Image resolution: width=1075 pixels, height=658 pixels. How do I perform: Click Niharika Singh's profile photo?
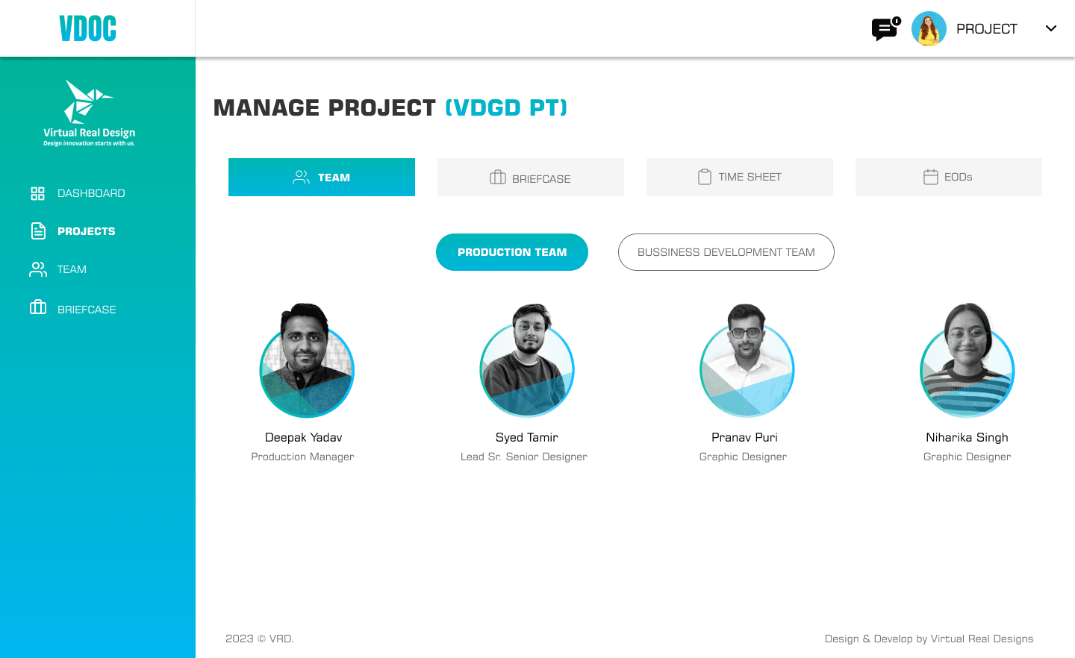point(967,360)
